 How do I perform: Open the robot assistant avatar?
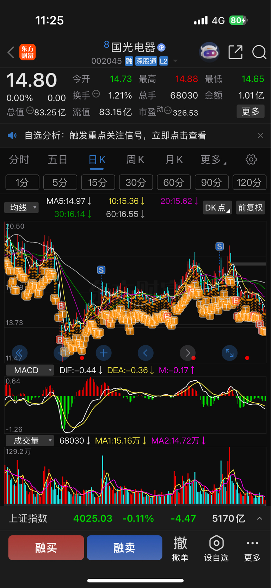(x=209, y=52)
